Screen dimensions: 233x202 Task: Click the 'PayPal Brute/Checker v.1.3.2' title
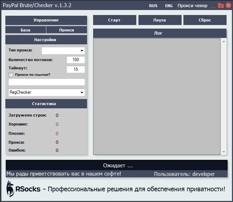click(x=37, y=5)
